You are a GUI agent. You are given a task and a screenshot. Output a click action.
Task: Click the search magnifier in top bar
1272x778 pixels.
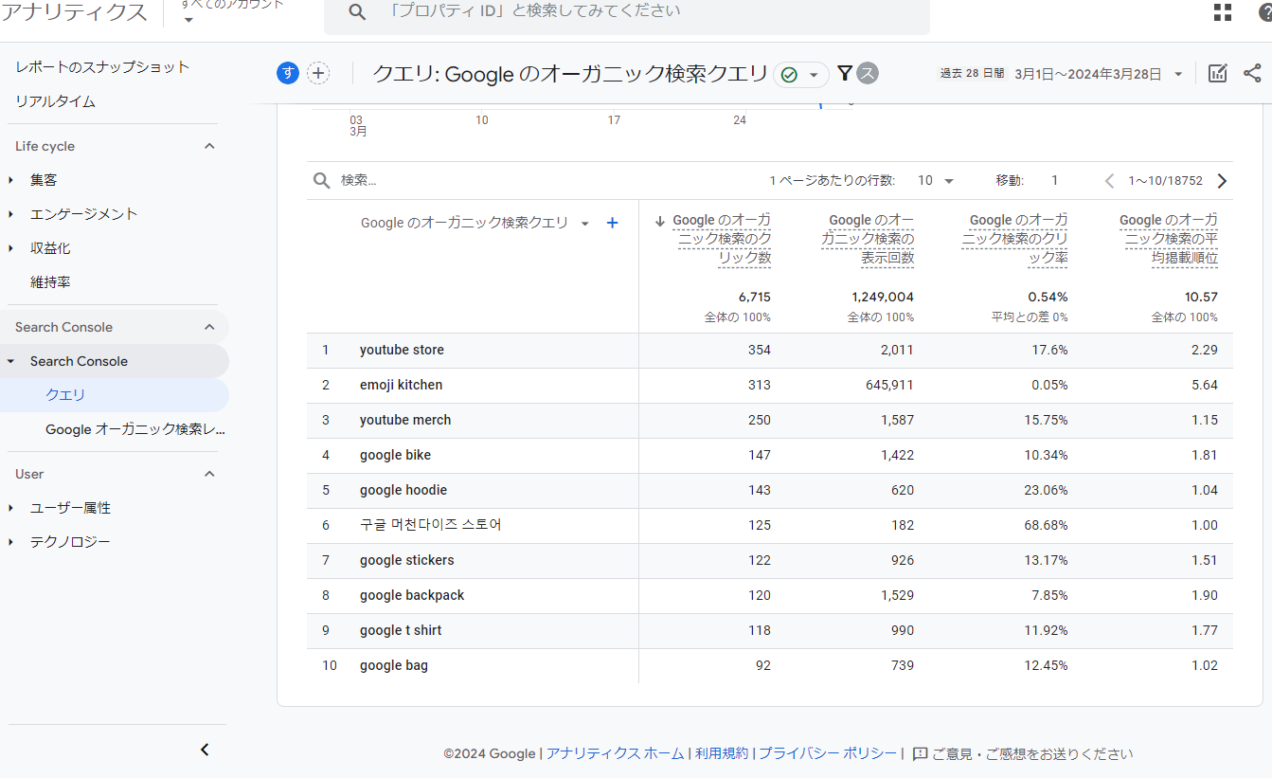(x=357, y=11)
